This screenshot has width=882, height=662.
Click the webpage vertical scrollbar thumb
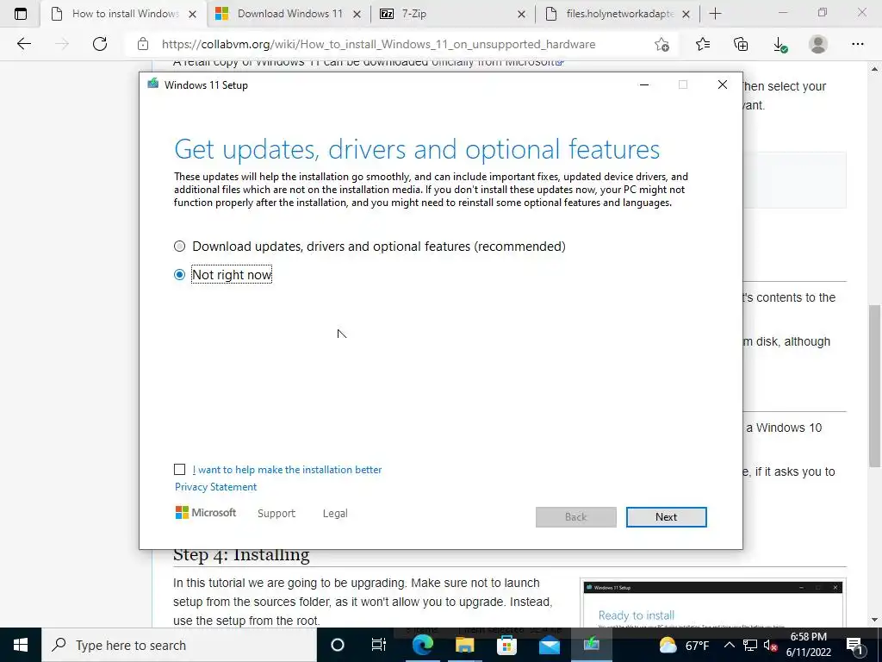point(875,385)
